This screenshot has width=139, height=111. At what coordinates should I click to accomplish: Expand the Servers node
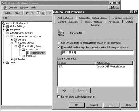[x=11, y=40]
